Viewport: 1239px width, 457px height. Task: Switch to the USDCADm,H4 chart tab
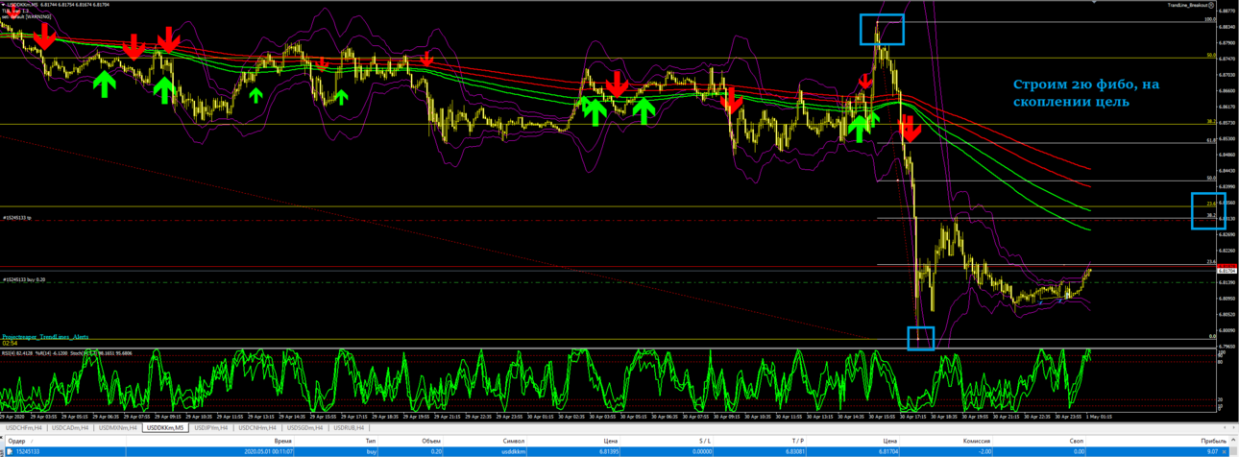click(x=70, y=427)
